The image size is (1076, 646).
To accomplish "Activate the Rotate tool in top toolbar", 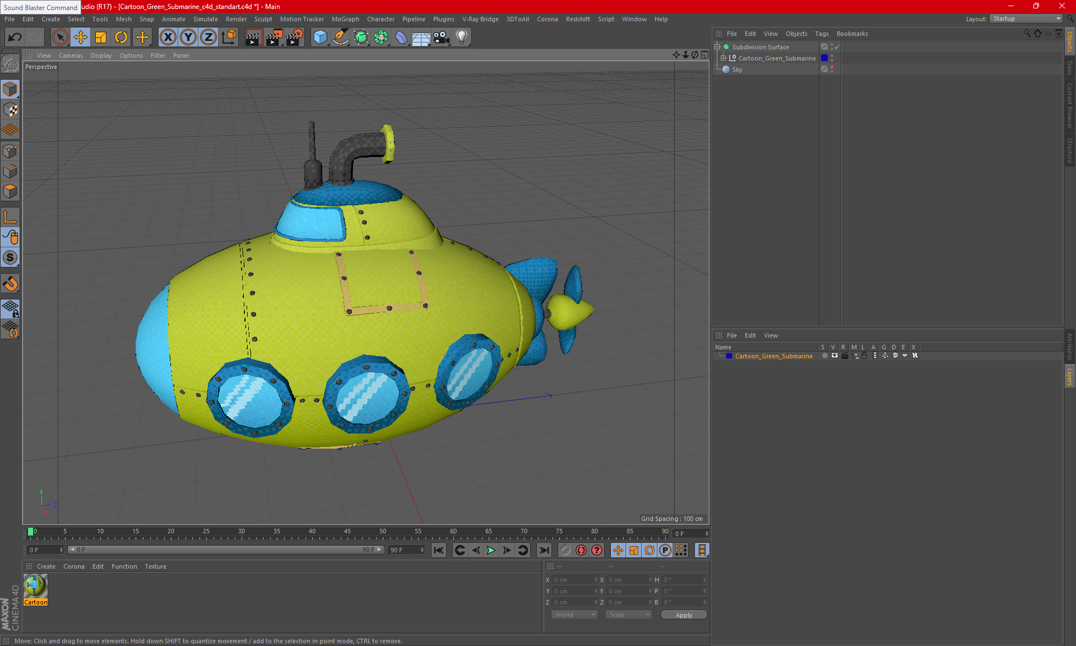I will click(x=121, y=38).
